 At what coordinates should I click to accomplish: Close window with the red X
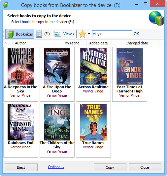tap(157, 4)
